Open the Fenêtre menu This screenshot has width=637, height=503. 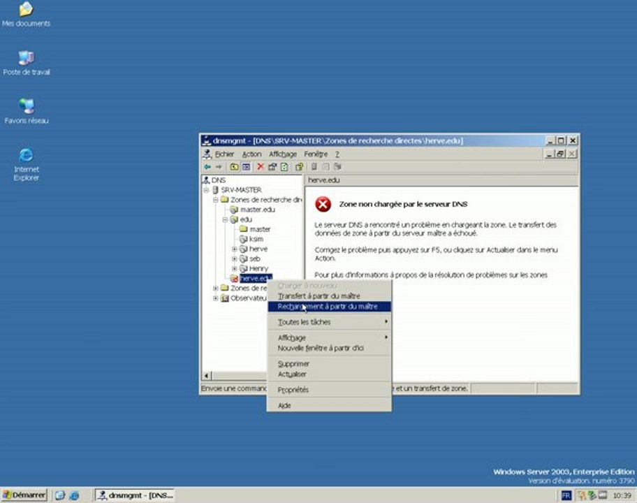coord(316,154)
